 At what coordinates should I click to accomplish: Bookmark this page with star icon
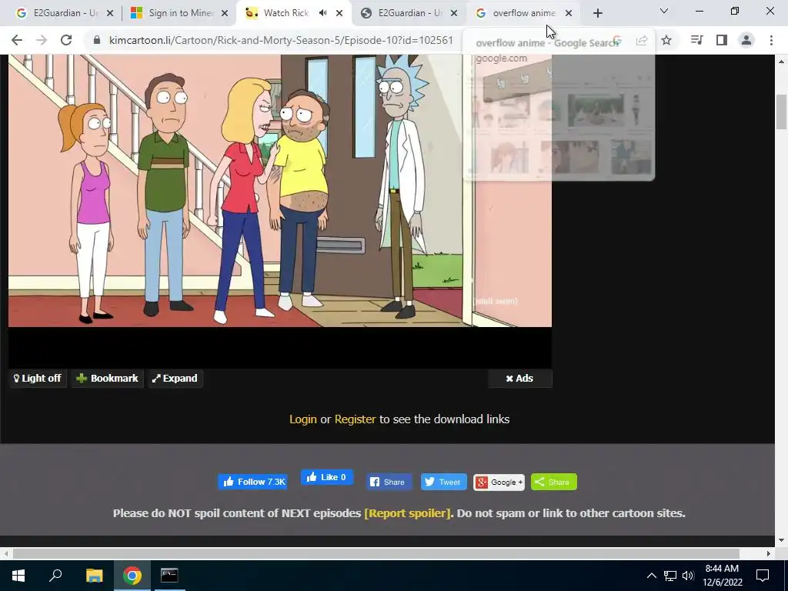666,40
